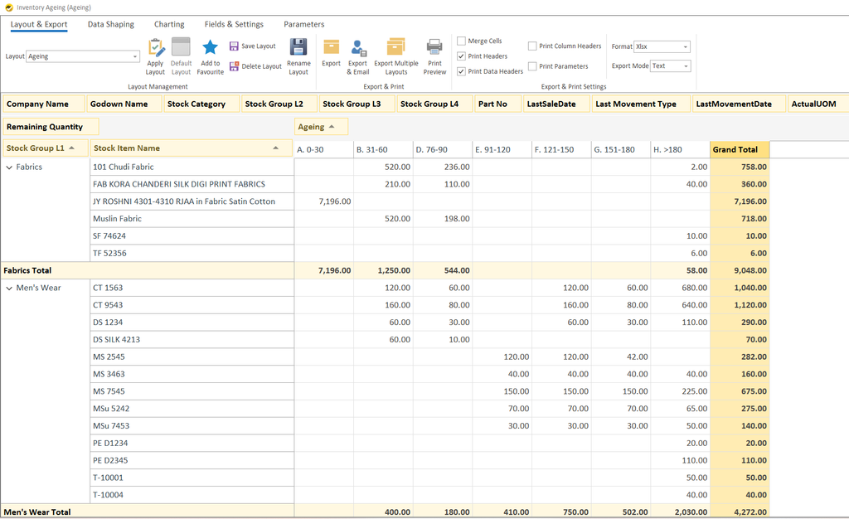The height and width of the screenshot is (519, 849).
Task: Switch to the Layout & Export tab
Action: 39,24
